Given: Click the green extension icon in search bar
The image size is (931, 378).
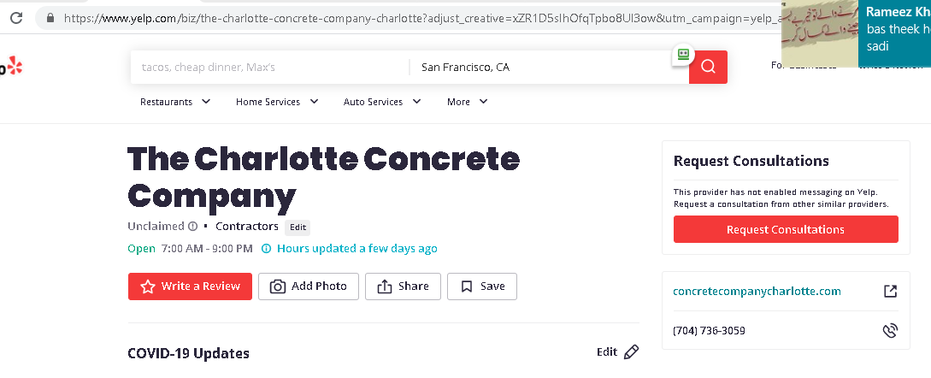Looking at the screenshot, I should tap(683, 54).
